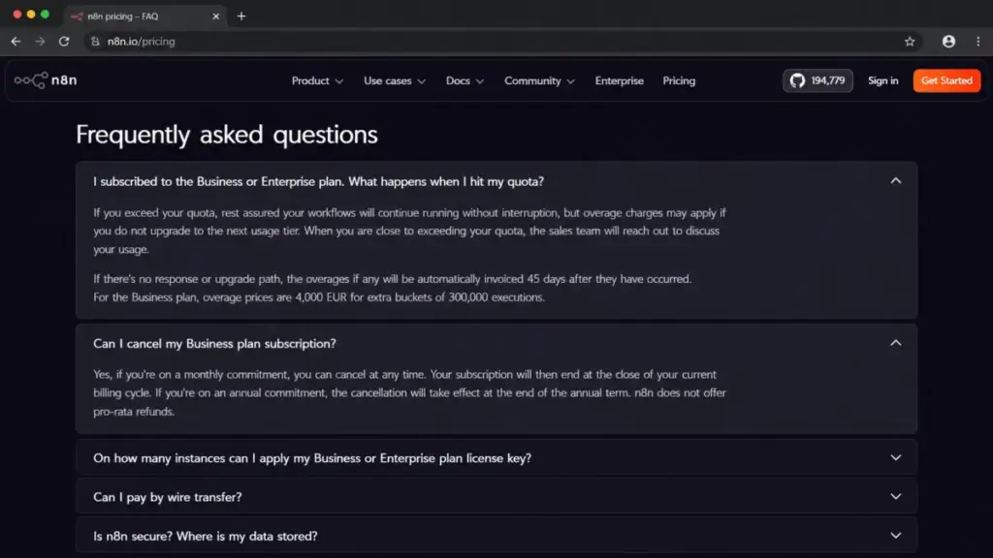
Task: Go back using browser arrow
Action: [x=16, y=41]
